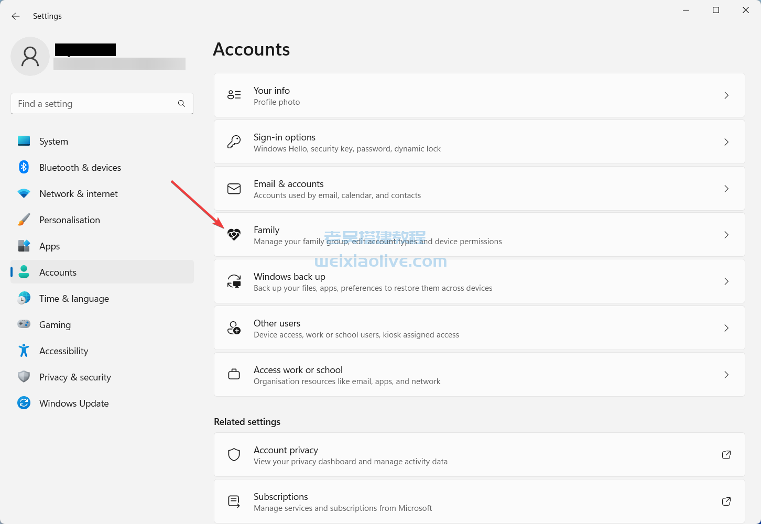This screenshot has height=524, width=761.
Task: Open the Your info title text
Action: coord(271,91)
